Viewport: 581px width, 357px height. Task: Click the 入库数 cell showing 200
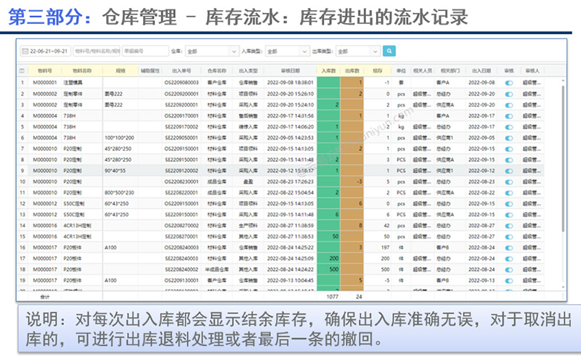[x=329, y=258]
